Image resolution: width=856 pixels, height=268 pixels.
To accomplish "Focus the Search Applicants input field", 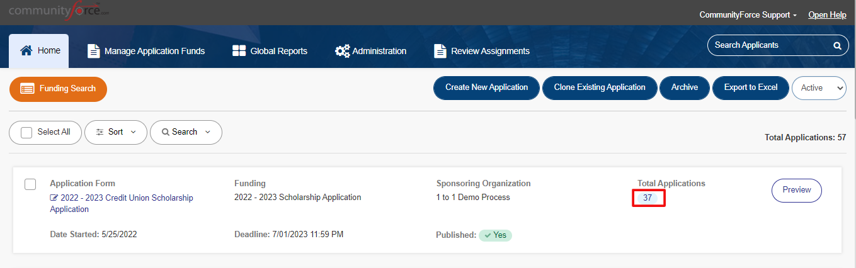I will [x=772, y=45].
